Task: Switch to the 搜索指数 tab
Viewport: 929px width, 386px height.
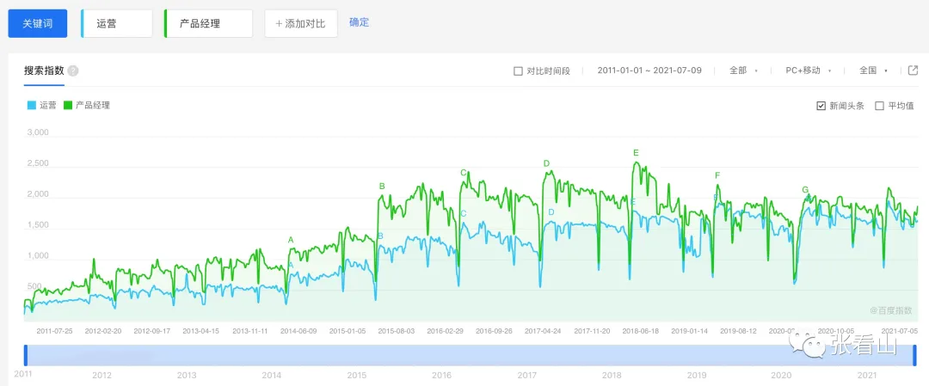Action: coord(44,70)
